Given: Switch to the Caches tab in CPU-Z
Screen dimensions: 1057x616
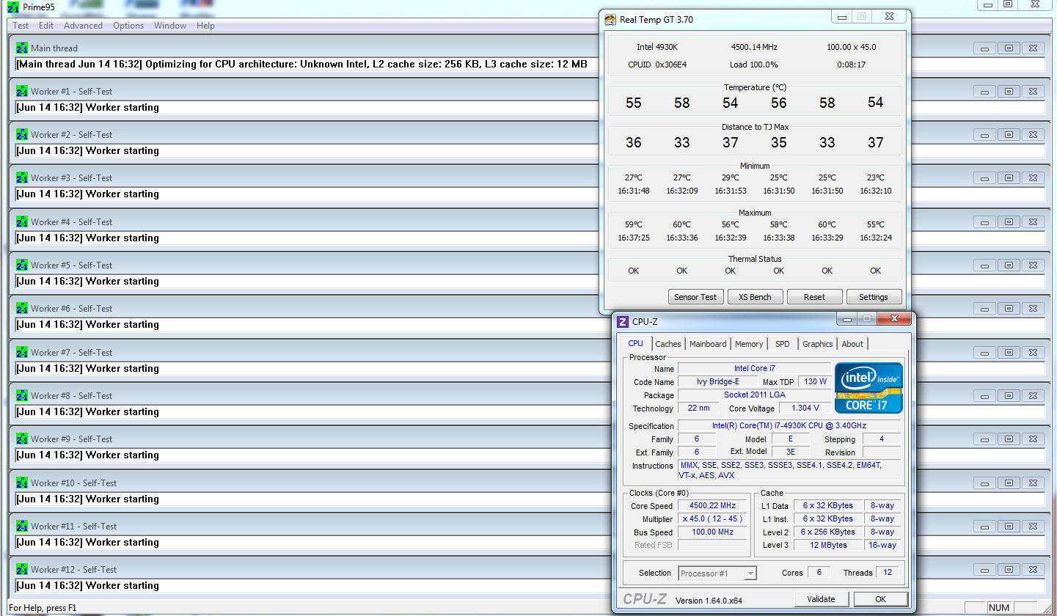Looking at the screenshot, I should pyautogui.click(x=668, y=344).
